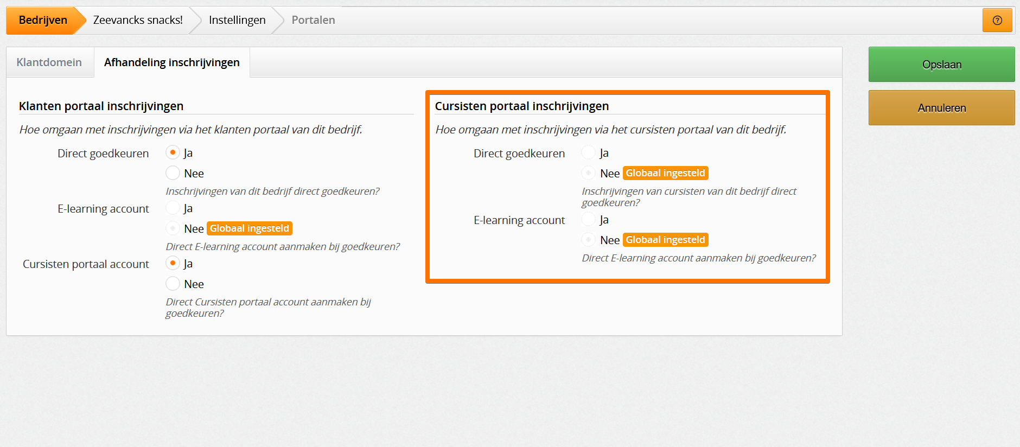Set Cursisten portaal Direct goedkeuren to Nee
This screenshot has height=447, width=1020.
[589, 173]
